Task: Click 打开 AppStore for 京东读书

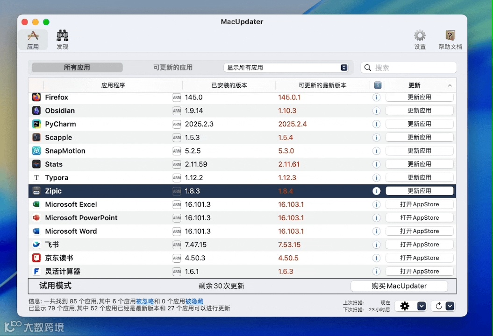Action: pyautogui.click(x=420, y=258)
